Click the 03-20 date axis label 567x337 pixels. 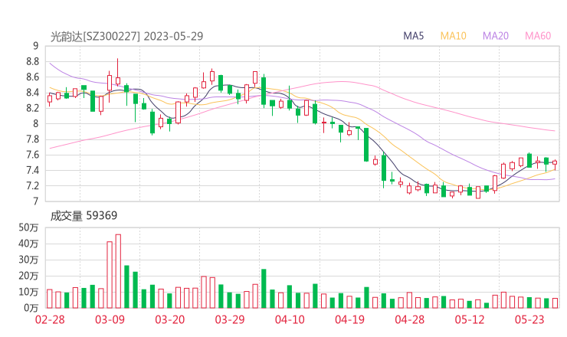(x=169, y=319)
